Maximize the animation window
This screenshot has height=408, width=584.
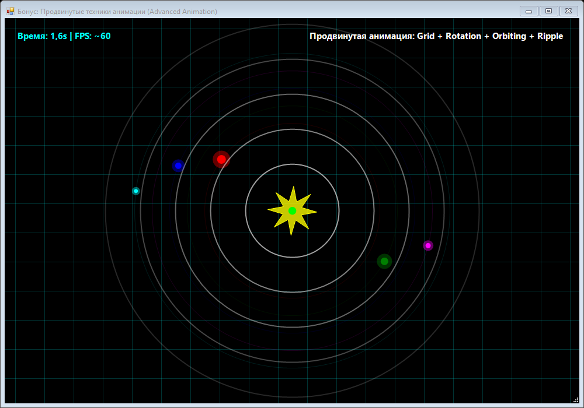[x=548, y=11]
